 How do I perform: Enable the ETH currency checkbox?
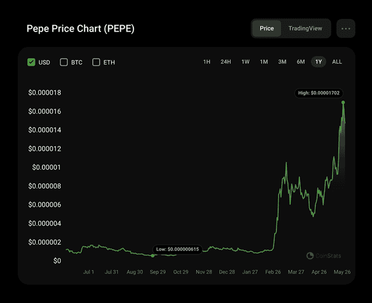[x=96, y=62]
